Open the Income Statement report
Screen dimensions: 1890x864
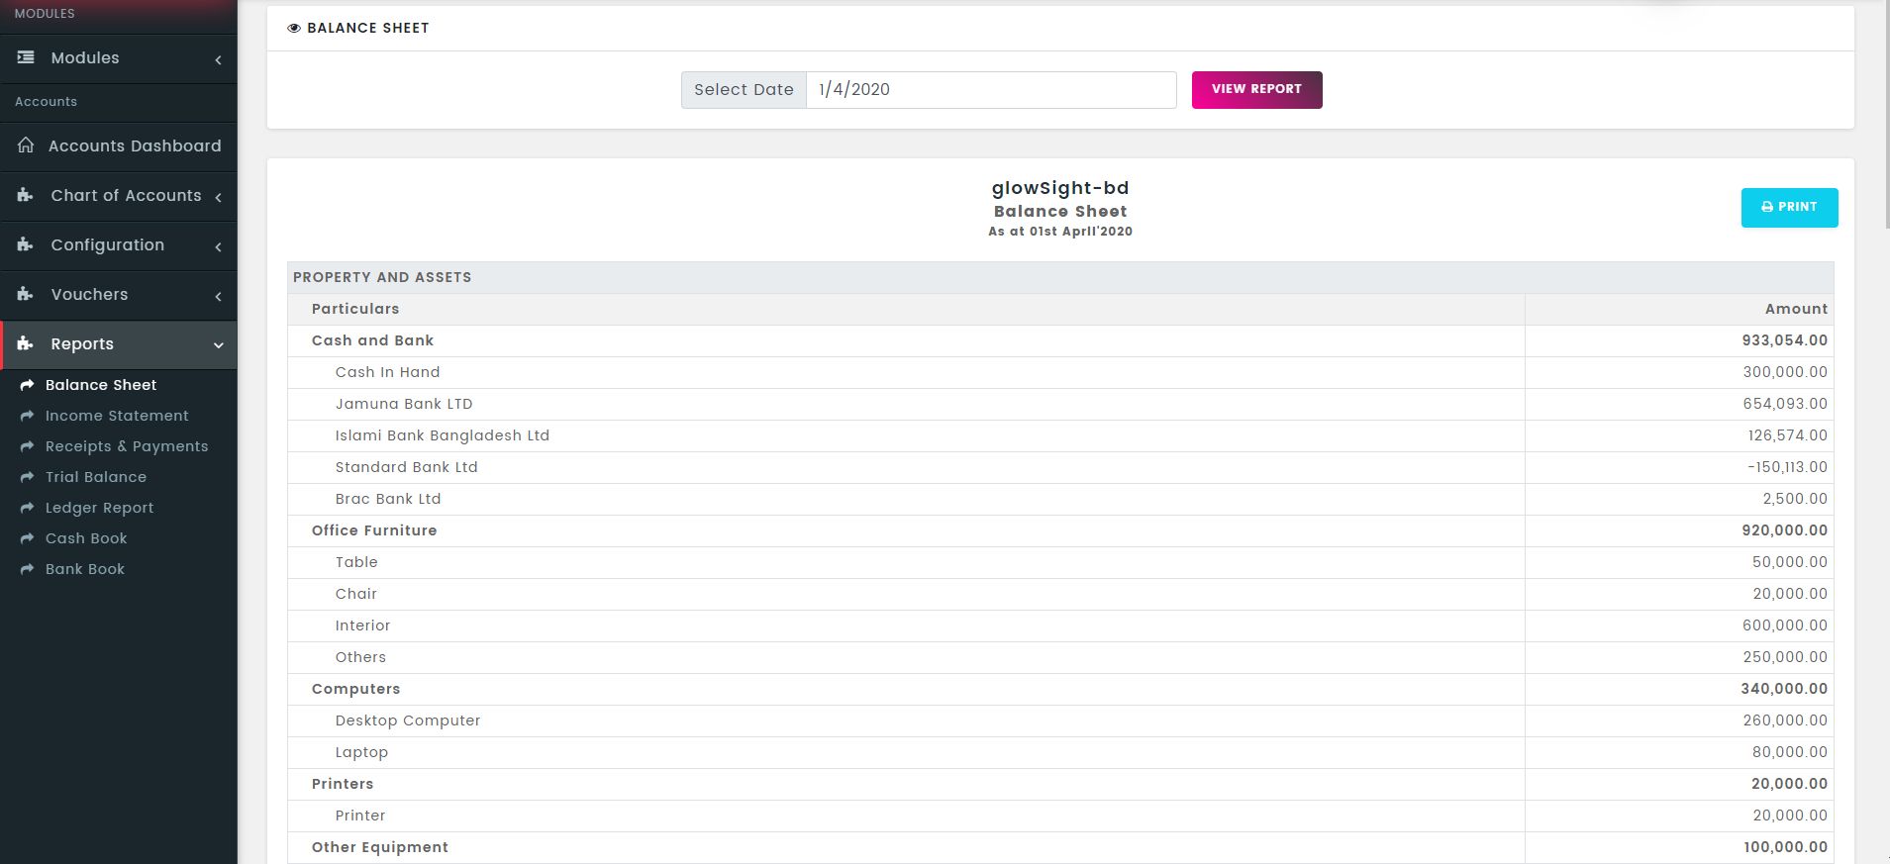pyautogui.click(x=117, y=416)
